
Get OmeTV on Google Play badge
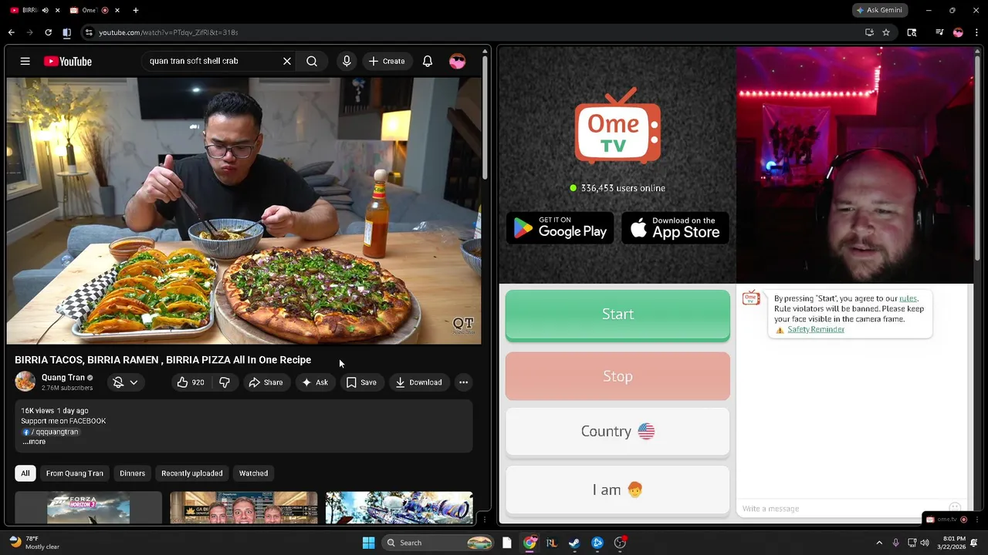(x=560, y=227)
